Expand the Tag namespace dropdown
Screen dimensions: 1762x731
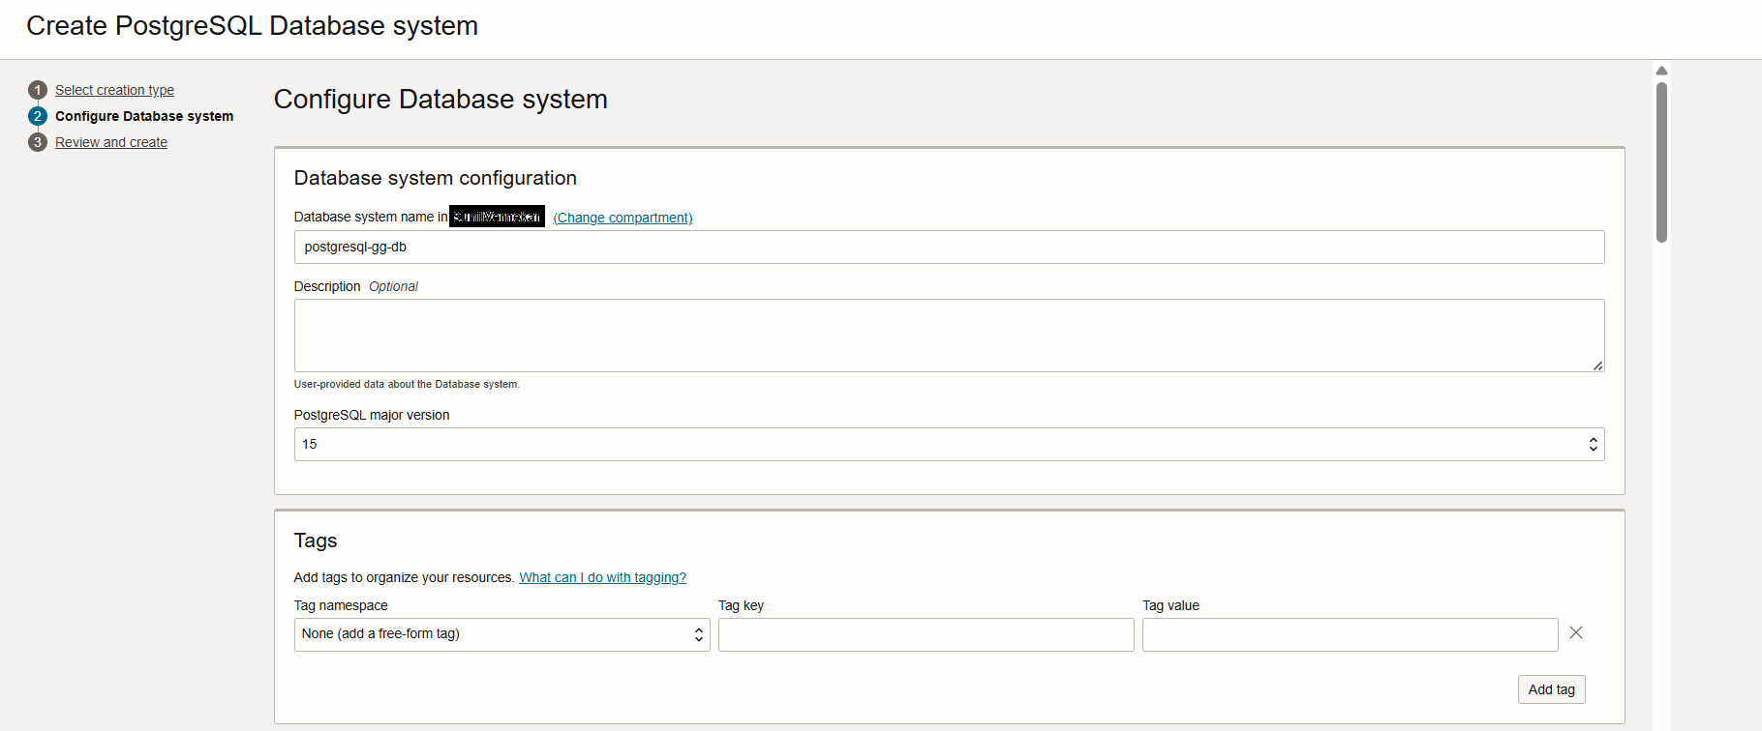point(501,634)
